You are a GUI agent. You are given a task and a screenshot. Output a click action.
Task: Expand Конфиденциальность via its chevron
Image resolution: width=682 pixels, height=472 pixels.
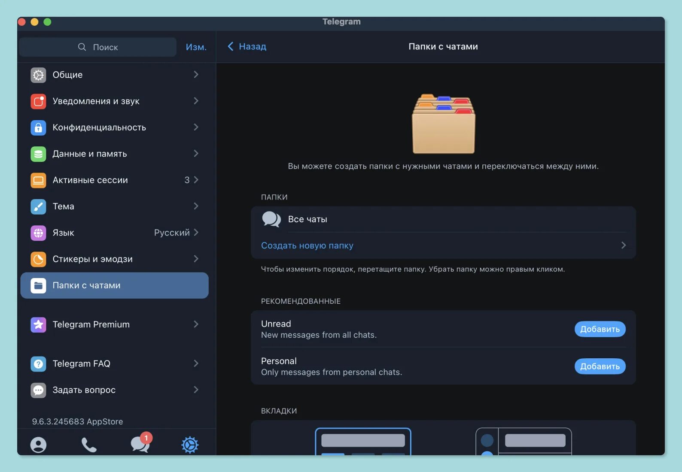pos(196,127)
